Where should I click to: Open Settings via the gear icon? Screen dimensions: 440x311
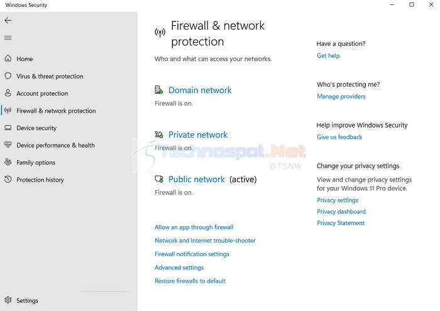(8, 300)
